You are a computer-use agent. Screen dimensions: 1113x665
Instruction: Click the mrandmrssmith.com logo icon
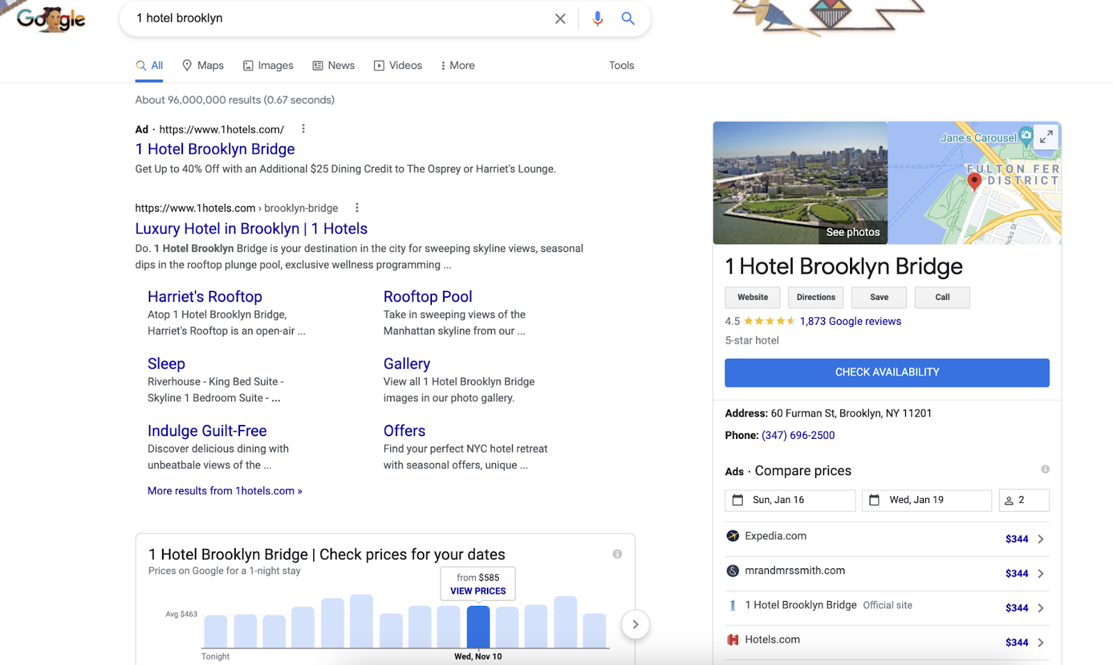click(x=732, y=571)
